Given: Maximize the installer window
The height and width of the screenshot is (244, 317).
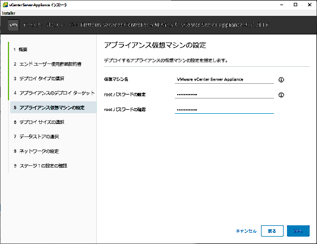Looking at the screenshot, I should point(295,5).
